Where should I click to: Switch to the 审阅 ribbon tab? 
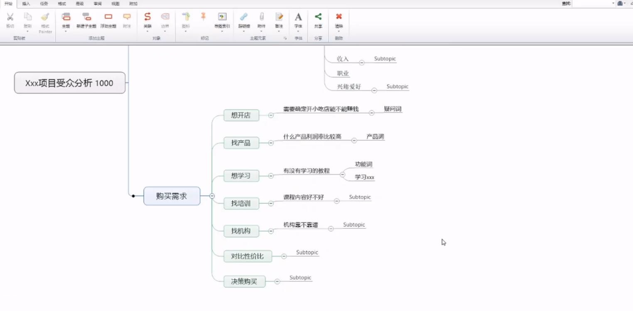point(98,4)
